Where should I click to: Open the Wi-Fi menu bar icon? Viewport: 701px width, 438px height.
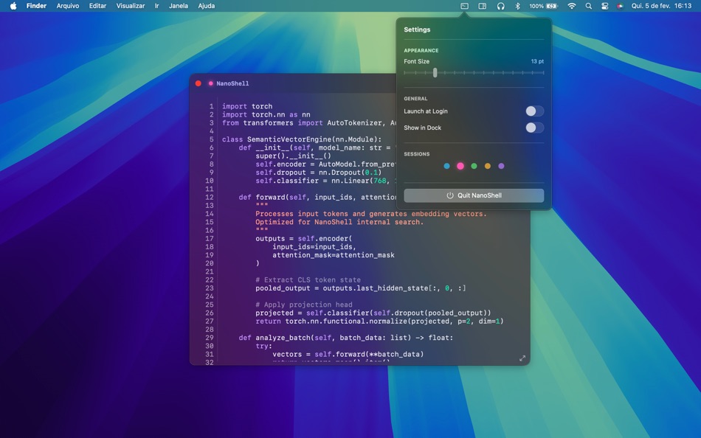[x=571, y=6]
